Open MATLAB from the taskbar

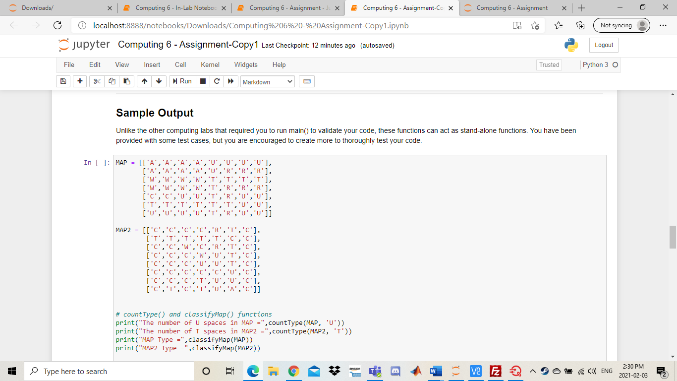pos(415,371)
